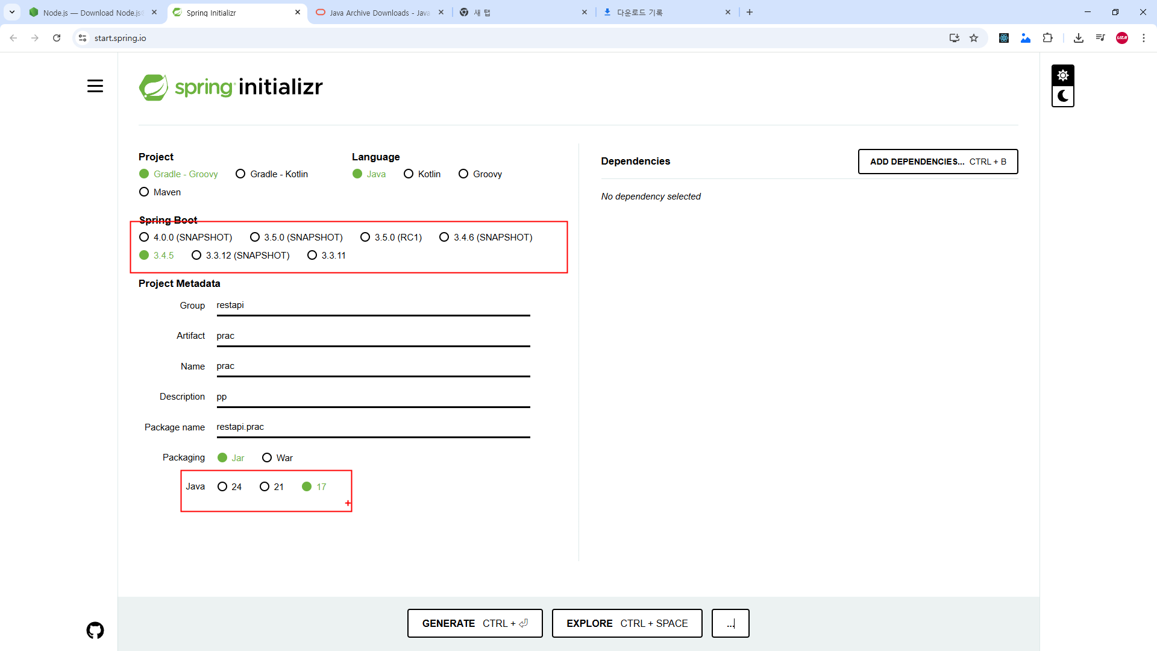Show browser downloads
This screenshot has width=1157, height=651.
tap(1079, 38)
